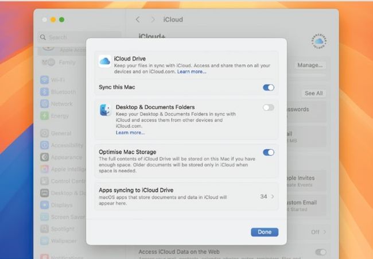Toggle Access iCloud Data on the Web
This screenshot has width=373, height=259.
[x=320, y=252]
